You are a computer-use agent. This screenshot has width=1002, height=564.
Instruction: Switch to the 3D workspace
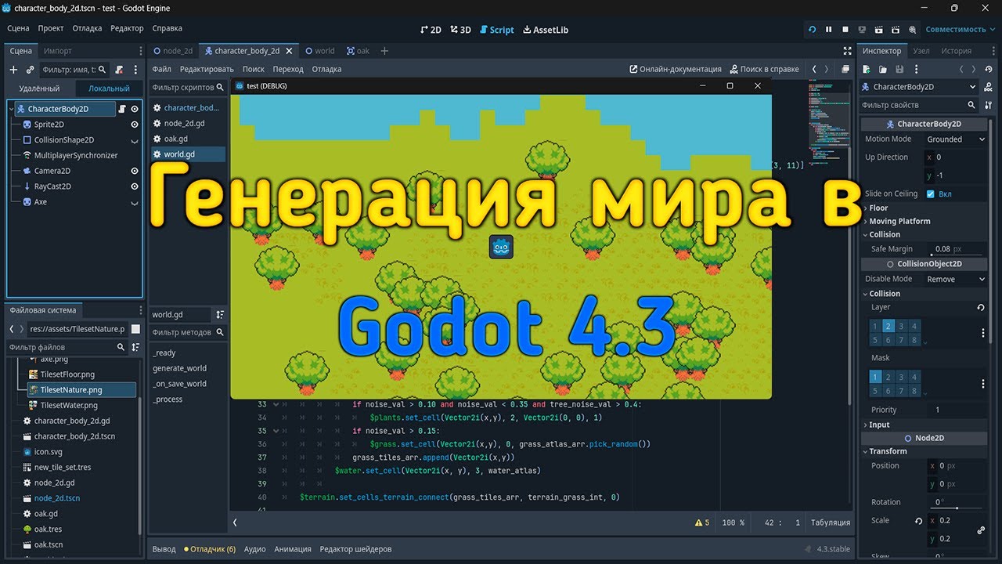coord(460,30)
